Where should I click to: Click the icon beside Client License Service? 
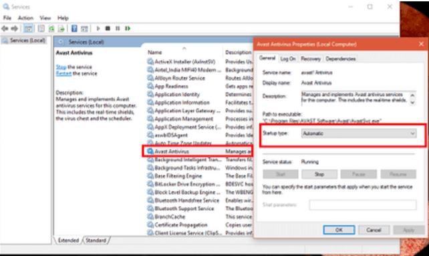point(150,233)
